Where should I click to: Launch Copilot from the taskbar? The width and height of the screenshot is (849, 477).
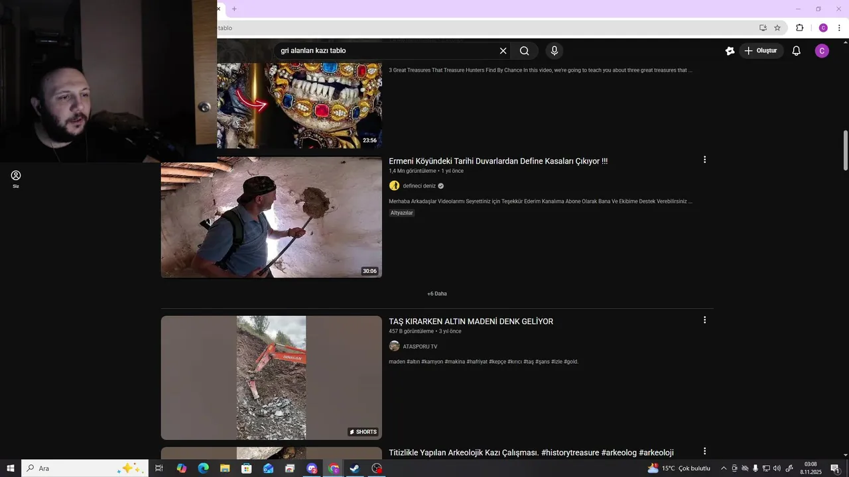click(x=182, y=468)
